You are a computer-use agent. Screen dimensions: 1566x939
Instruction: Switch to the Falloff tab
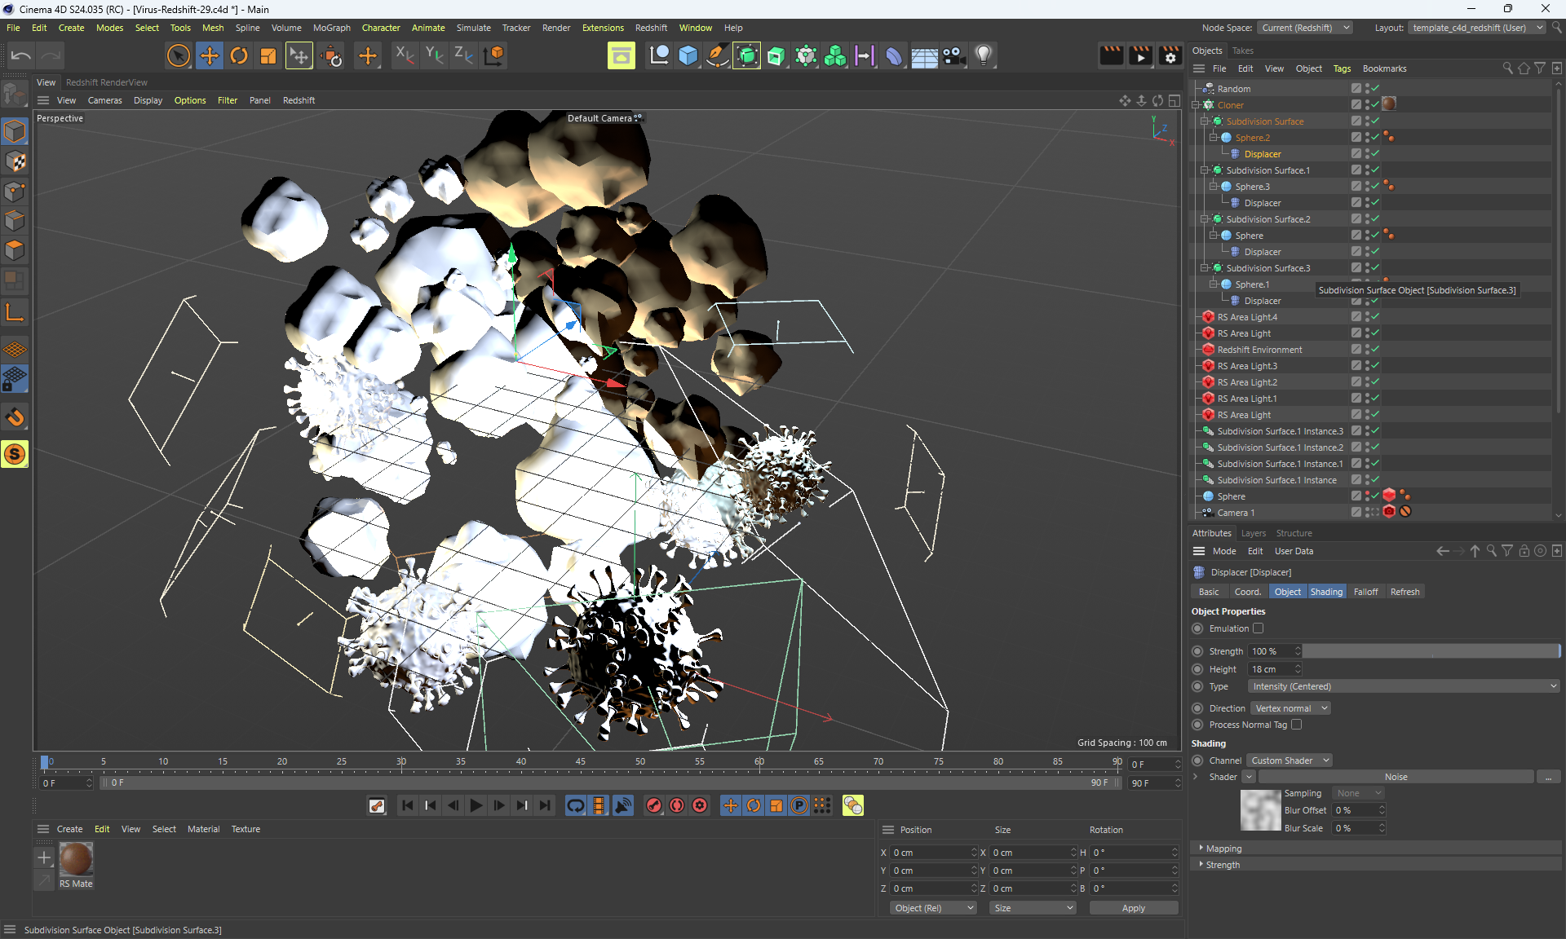click(1365, 592)
